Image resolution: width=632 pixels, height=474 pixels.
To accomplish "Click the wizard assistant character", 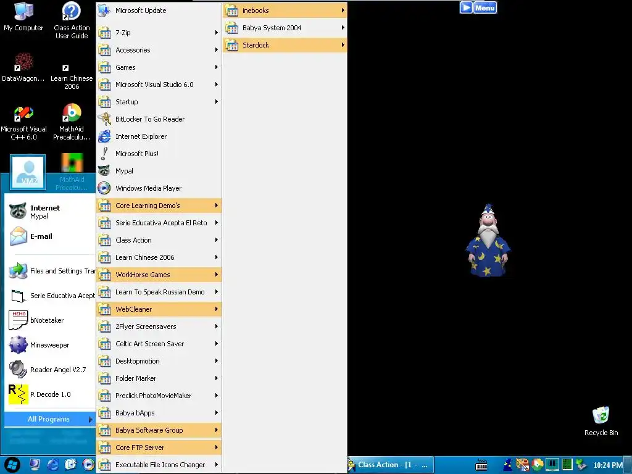I will coord(488,240).
